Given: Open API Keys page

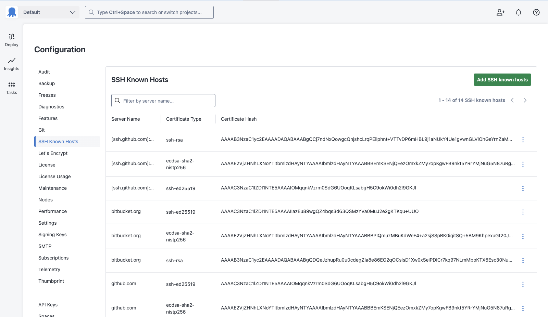Looking at the screenshot, I should click(x=48, y=305).
